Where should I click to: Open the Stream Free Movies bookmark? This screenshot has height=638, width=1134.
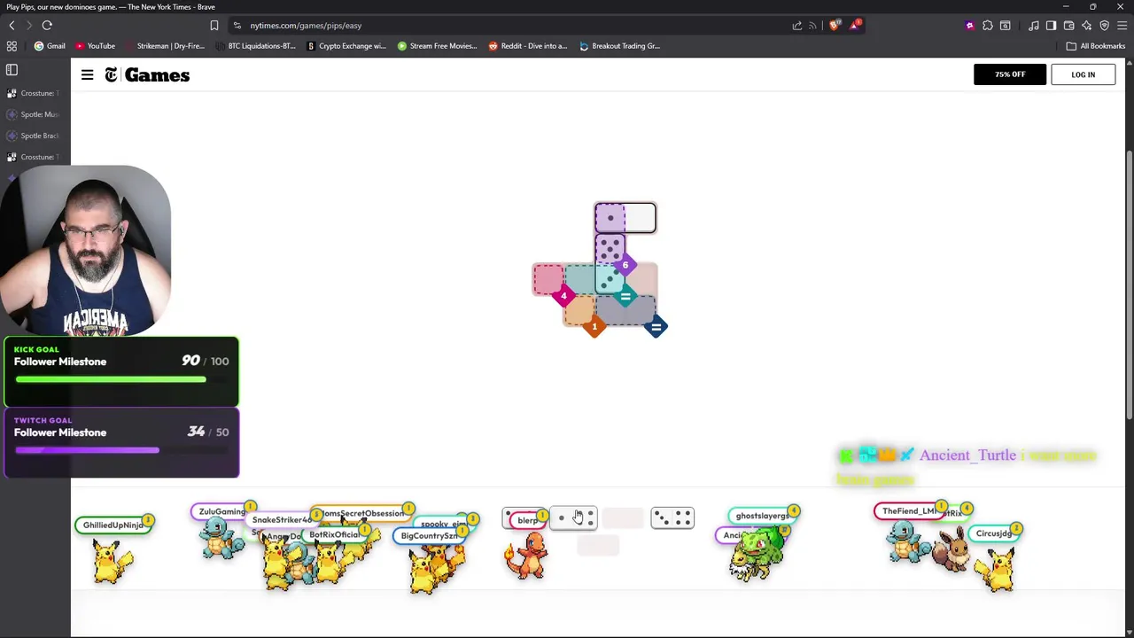pos(438,46)
